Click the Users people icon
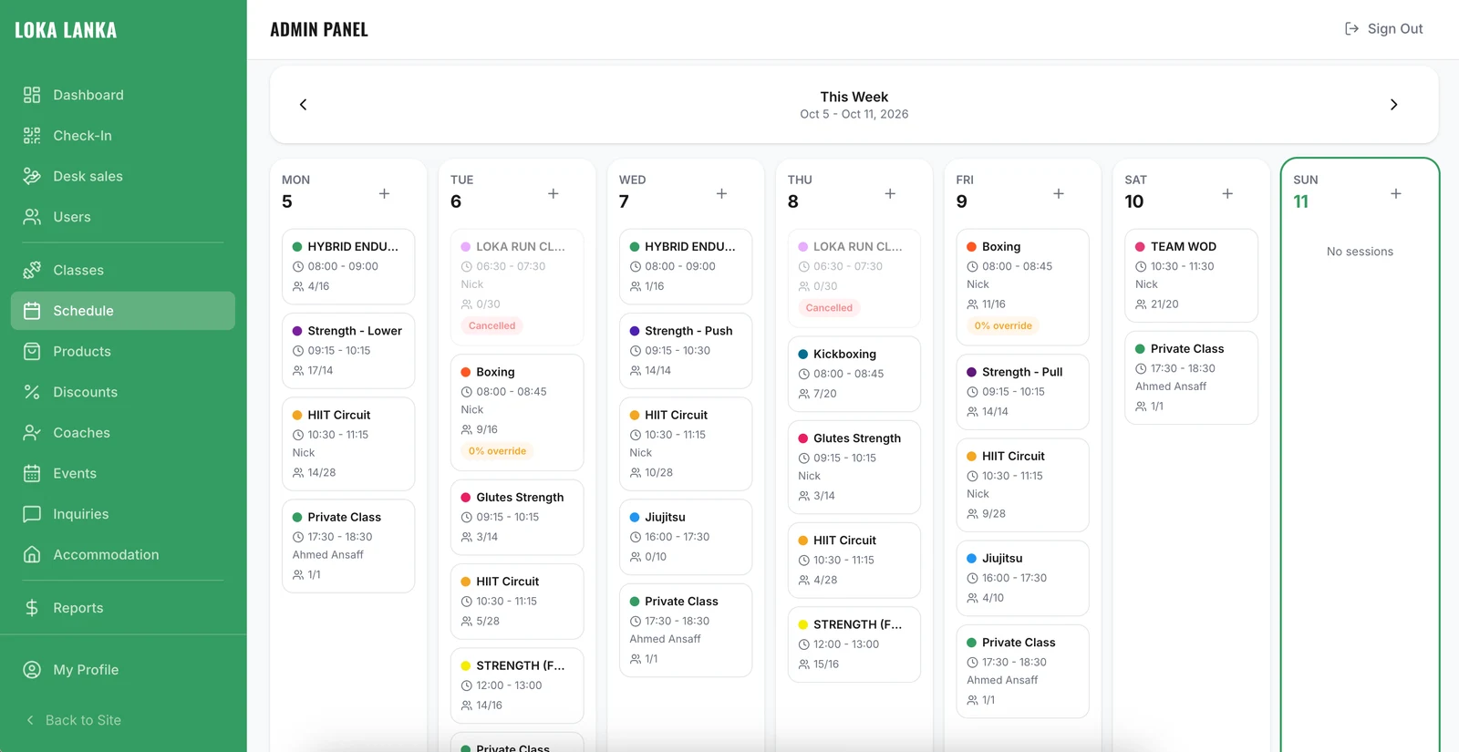The height and width of the screenshot is (752, 1459). tap(32, 217)
